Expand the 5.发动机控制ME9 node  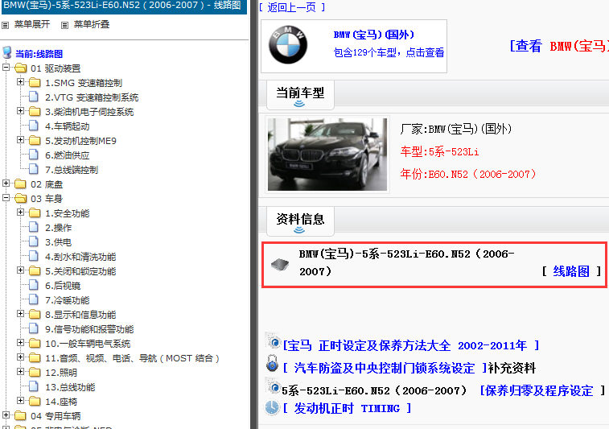pos(20,139)
